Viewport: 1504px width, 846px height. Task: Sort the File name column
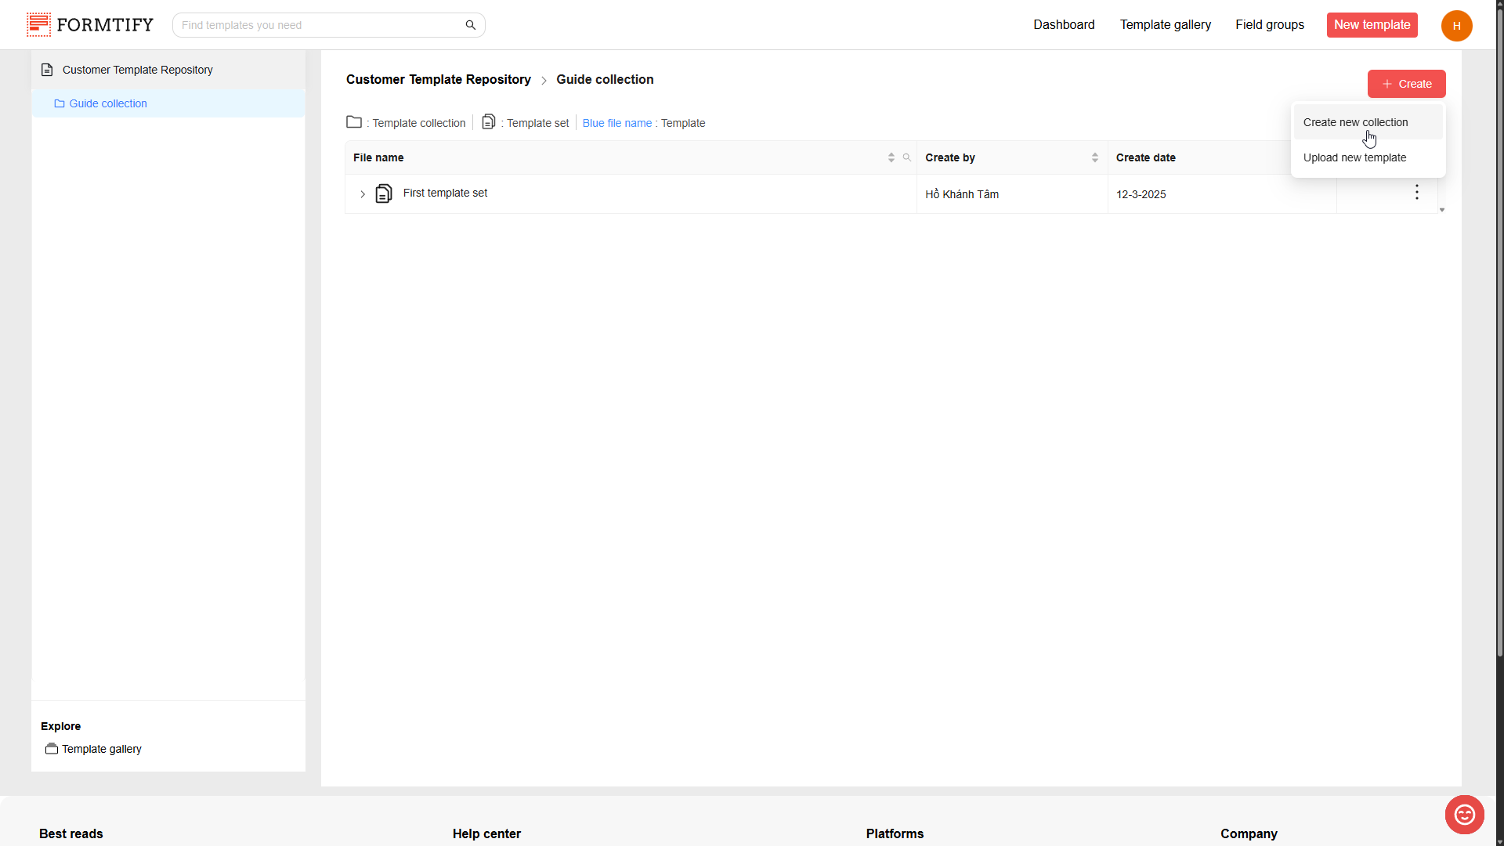point(891,157)
